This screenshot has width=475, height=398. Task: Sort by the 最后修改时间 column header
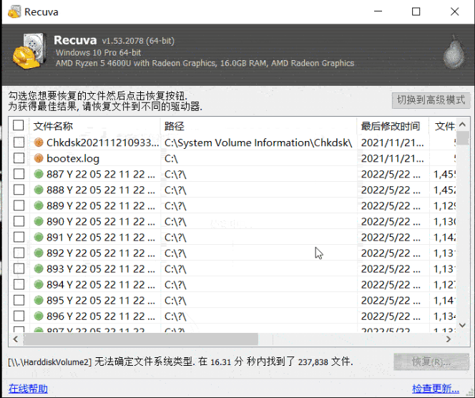tap(393, 126)
